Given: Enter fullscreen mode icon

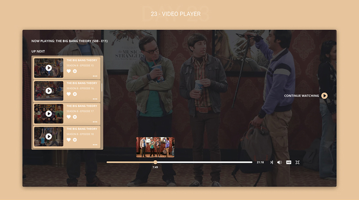Looking at the screenshot, I should [x=298, y=162].
